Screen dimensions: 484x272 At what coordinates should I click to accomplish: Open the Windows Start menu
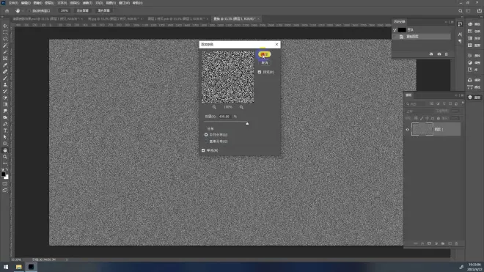tap(6, 267)
